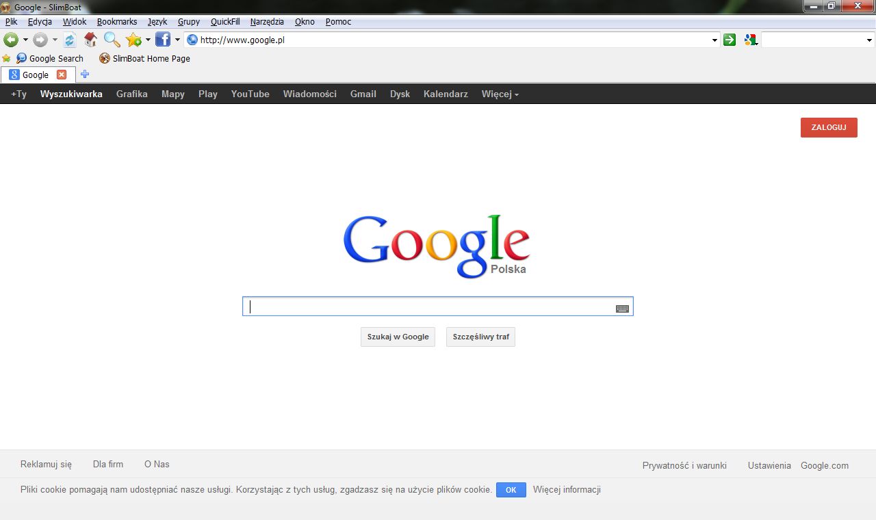Screen dimensions: 876x520
Task: Click the red ZALOGUJ button
Action: [x=829, y=127]
